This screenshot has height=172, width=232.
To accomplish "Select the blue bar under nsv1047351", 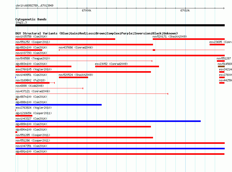I will (120, 149).
